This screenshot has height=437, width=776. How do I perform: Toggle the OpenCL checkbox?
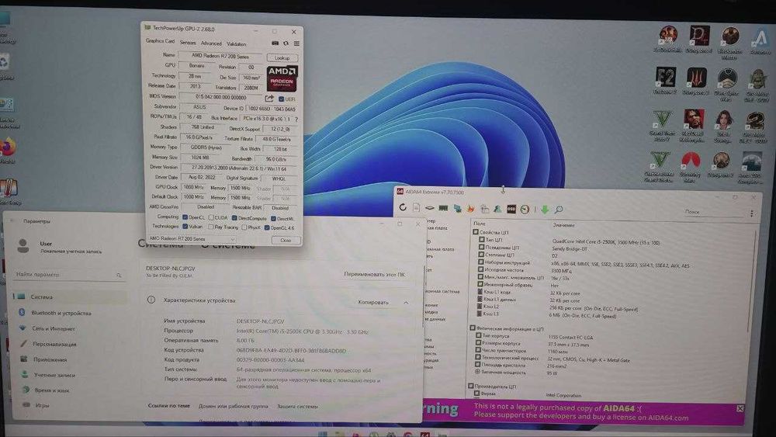point(185,217)
